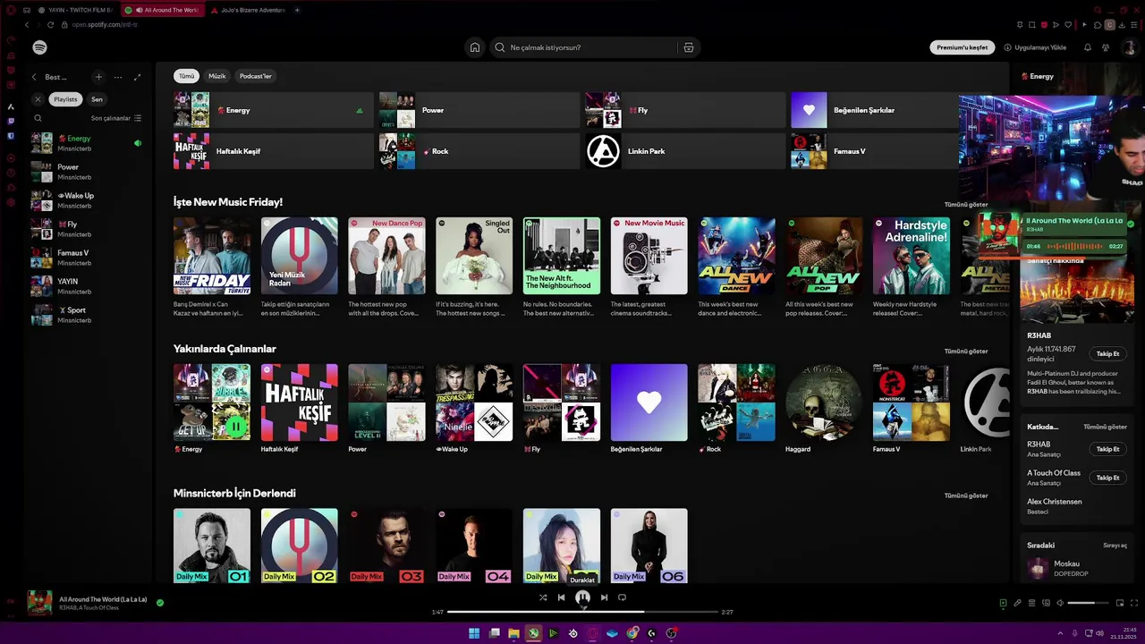
Task: Open the Hardstyle Adrenaline playlist cover
Action: (912, 256)
